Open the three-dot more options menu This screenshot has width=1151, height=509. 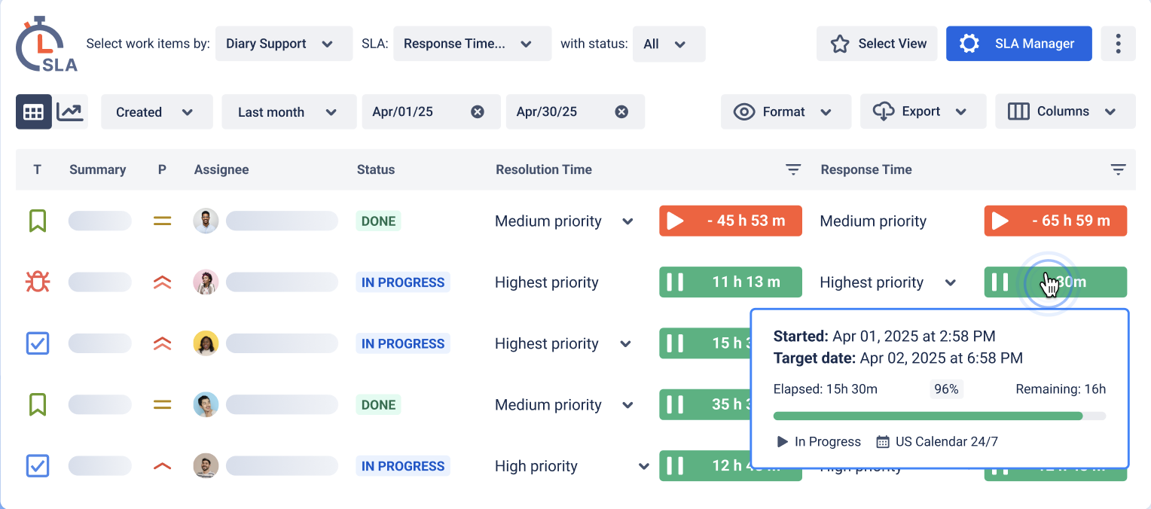point(1118,44)
